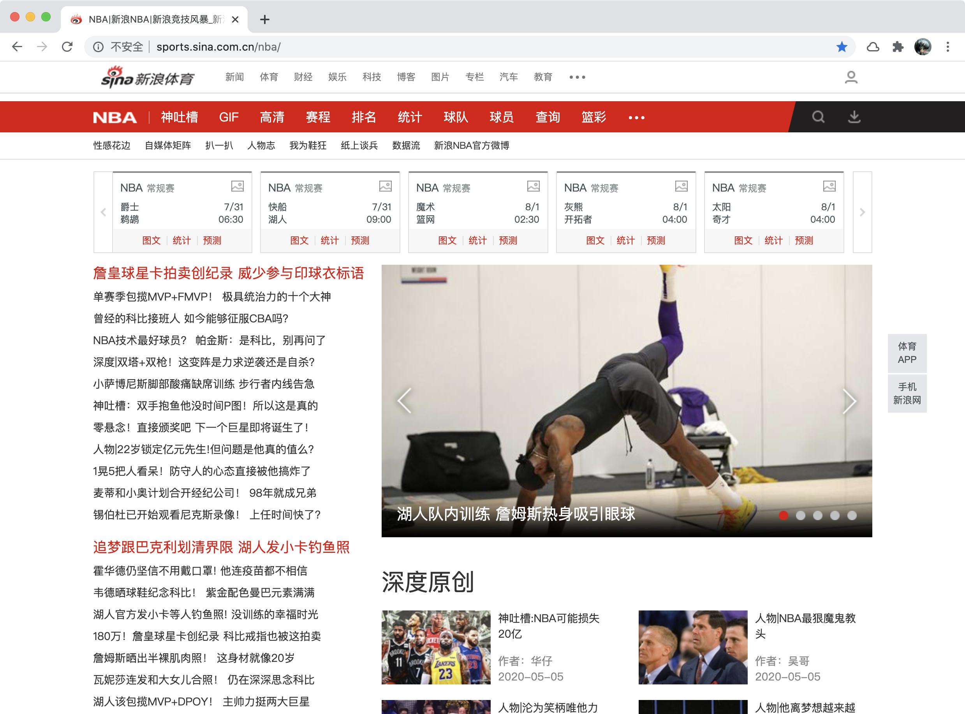
Task: Click the download icon in NBA bar
Action: point(854,117)
